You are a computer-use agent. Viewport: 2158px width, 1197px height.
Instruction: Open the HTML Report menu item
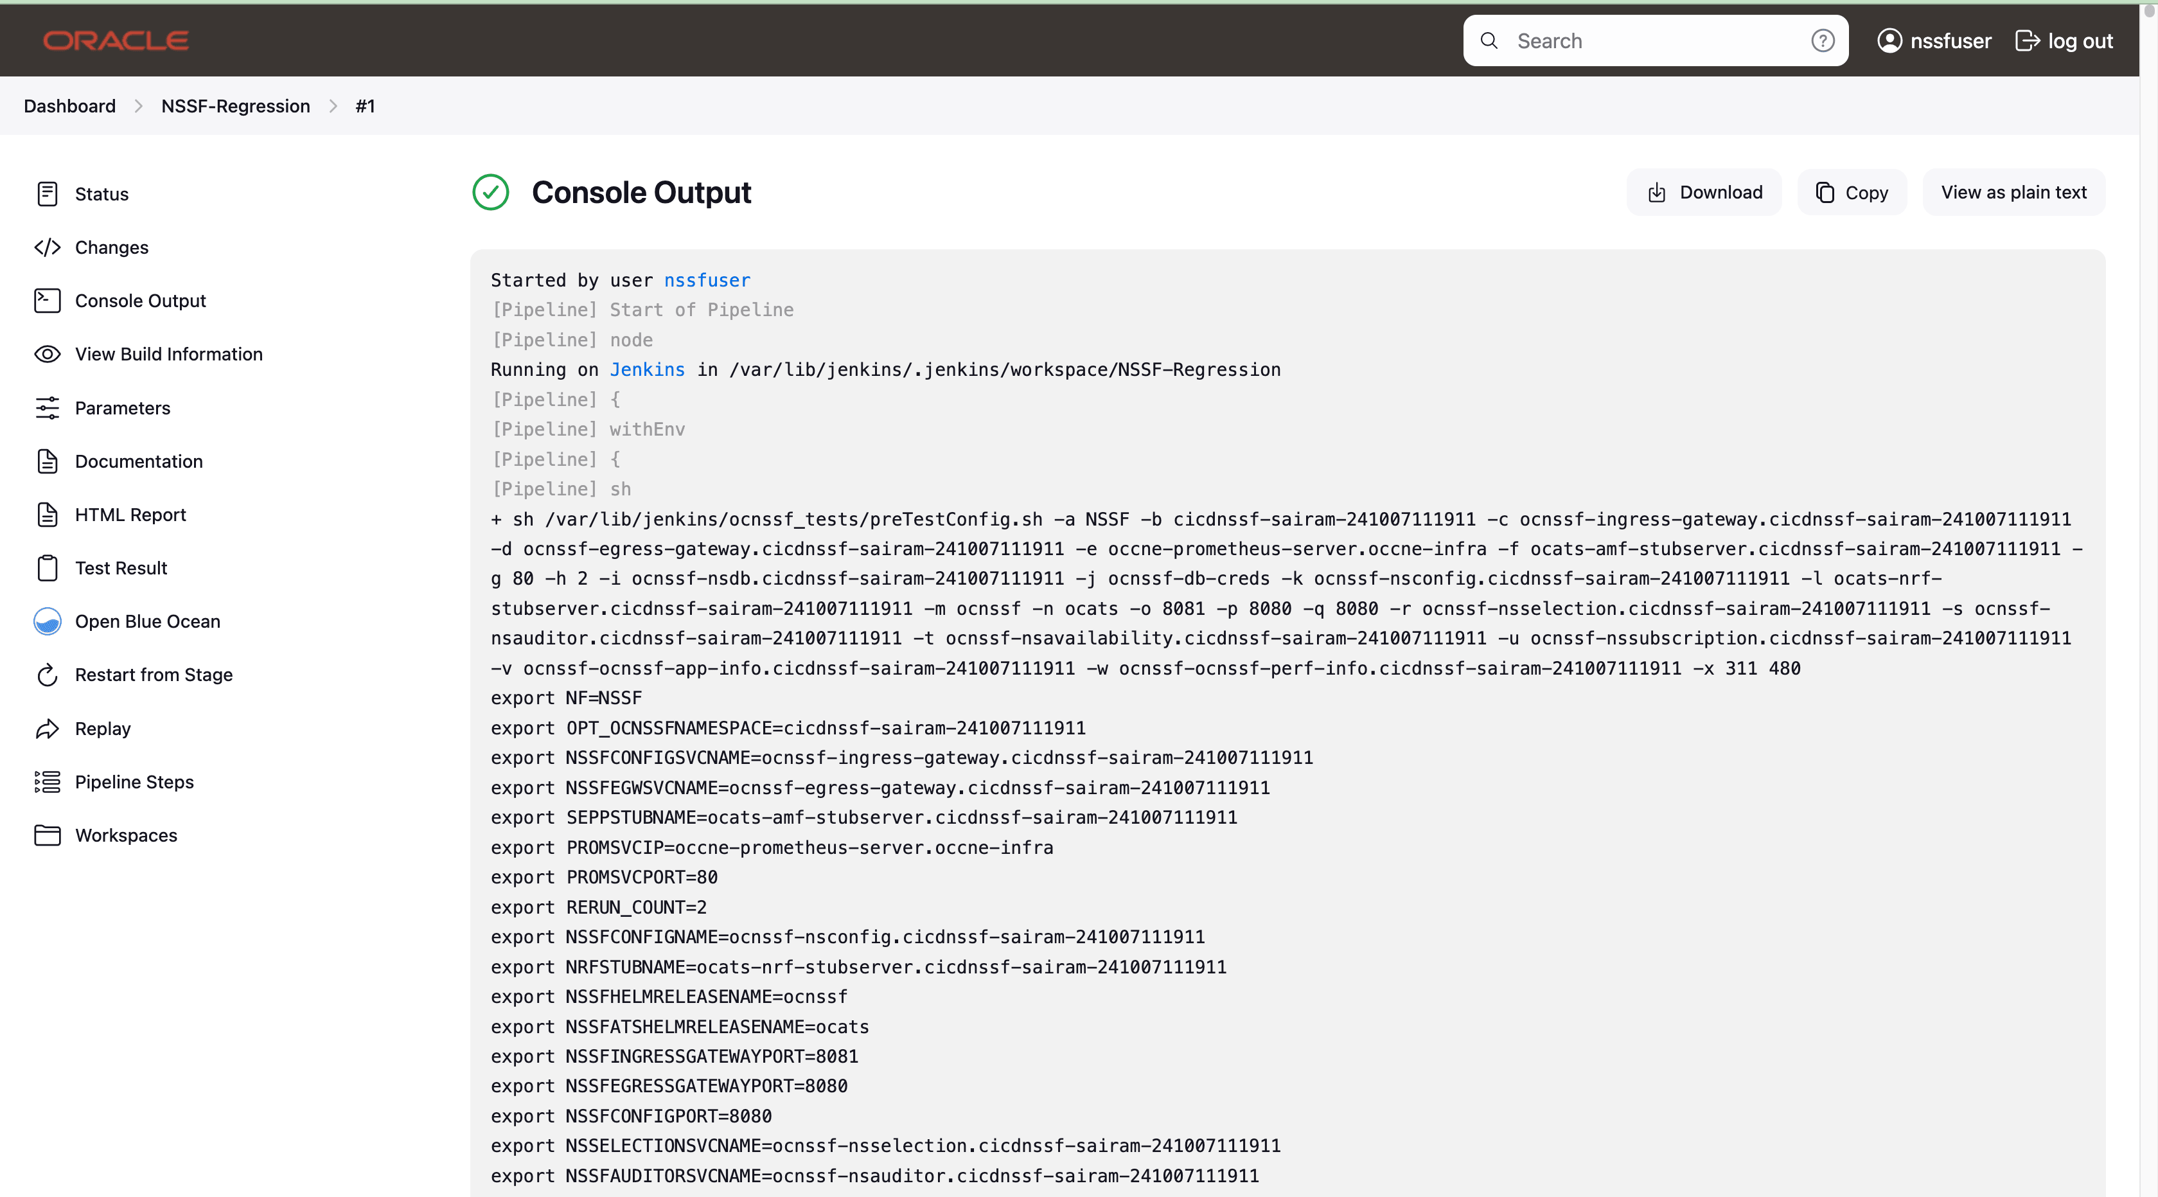tap(130, 515)
